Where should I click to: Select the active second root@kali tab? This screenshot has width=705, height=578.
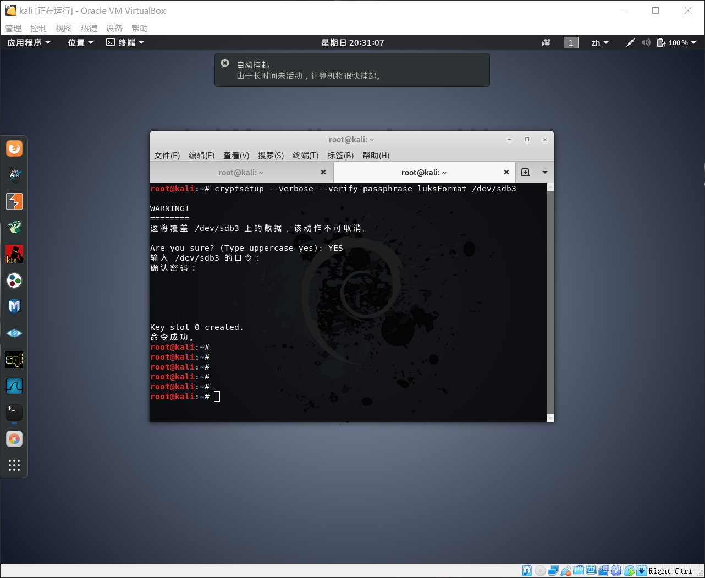pyautogui.click(x=424, y=172)
